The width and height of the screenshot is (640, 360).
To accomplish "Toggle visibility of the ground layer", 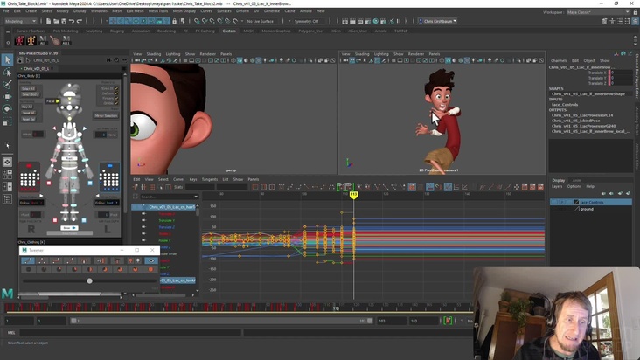I will [x=554, y=209].
